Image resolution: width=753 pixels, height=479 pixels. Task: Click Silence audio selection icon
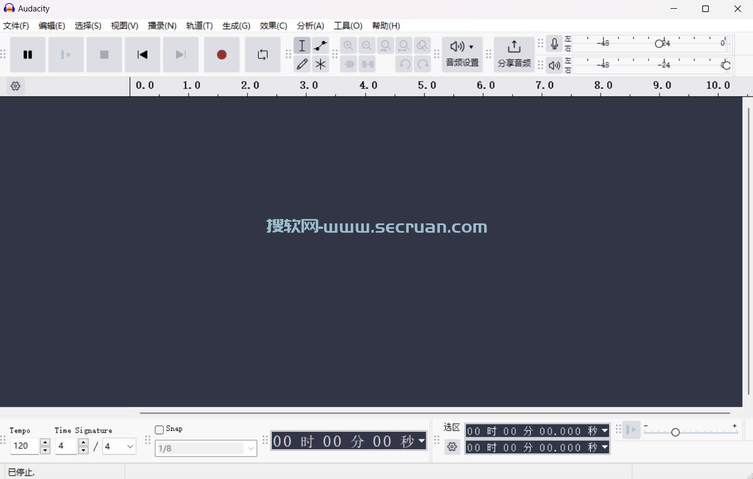pyautogui.click(x=367, y=64)
